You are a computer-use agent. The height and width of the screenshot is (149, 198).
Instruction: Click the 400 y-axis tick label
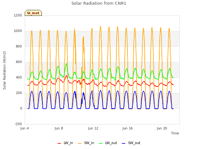pos(19,77)
